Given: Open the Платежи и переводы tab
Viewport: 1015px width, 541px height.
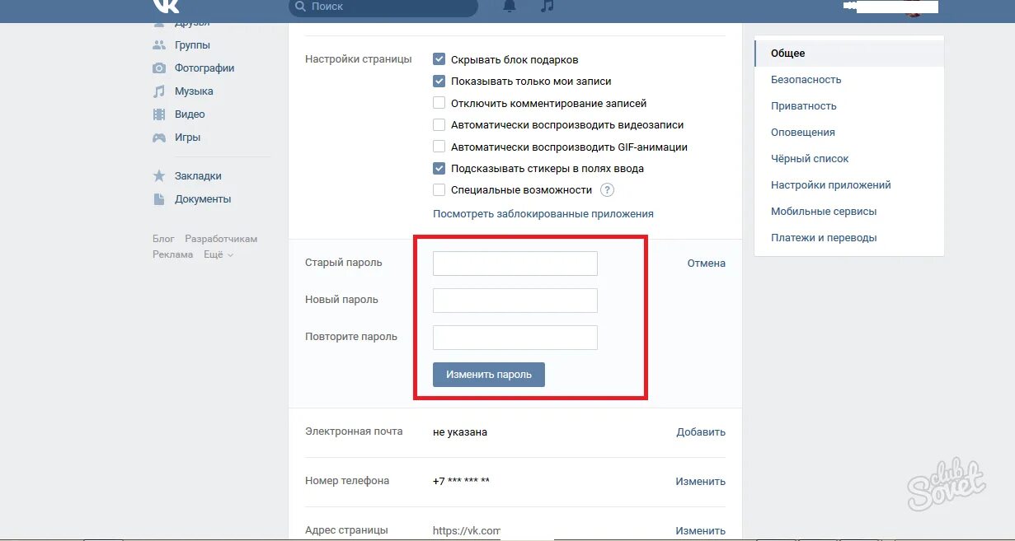Looking at the screenshot, I should [849, 238].
